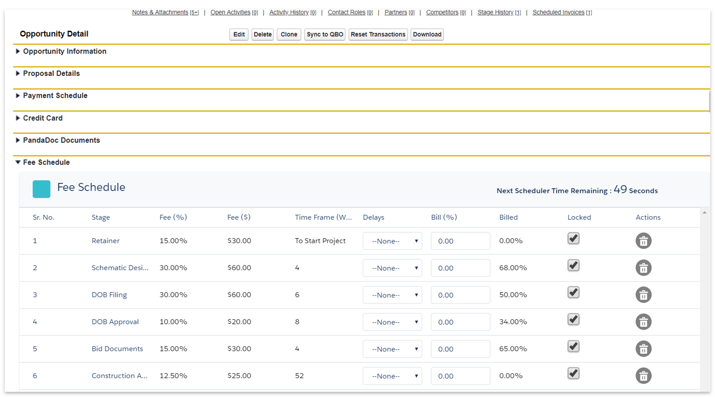The height and width of the screenshot is (398, 715).
Task: Open the Schematic Desi... stage link
Action: [120, 268]
